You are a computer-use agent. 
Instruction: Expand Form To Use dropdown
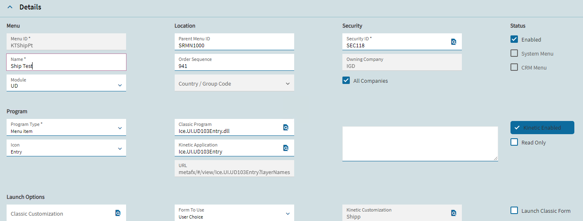tap(234, 213)
